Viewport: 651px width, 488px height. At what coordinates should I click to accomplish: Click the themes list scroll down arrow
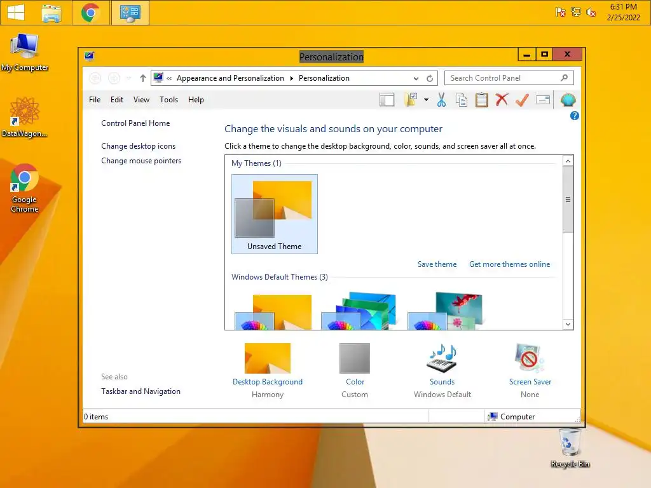pyautogui.click(x=568, y=324)
